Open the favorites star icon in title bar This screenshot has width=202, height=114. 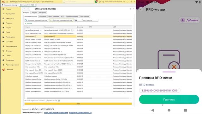pos(103,2)
